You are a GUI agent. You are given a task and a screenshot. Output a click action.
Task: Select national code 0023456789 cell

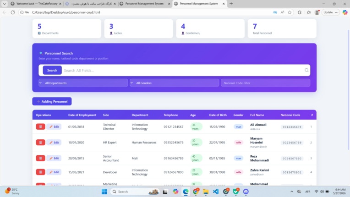tap(292, 142)
